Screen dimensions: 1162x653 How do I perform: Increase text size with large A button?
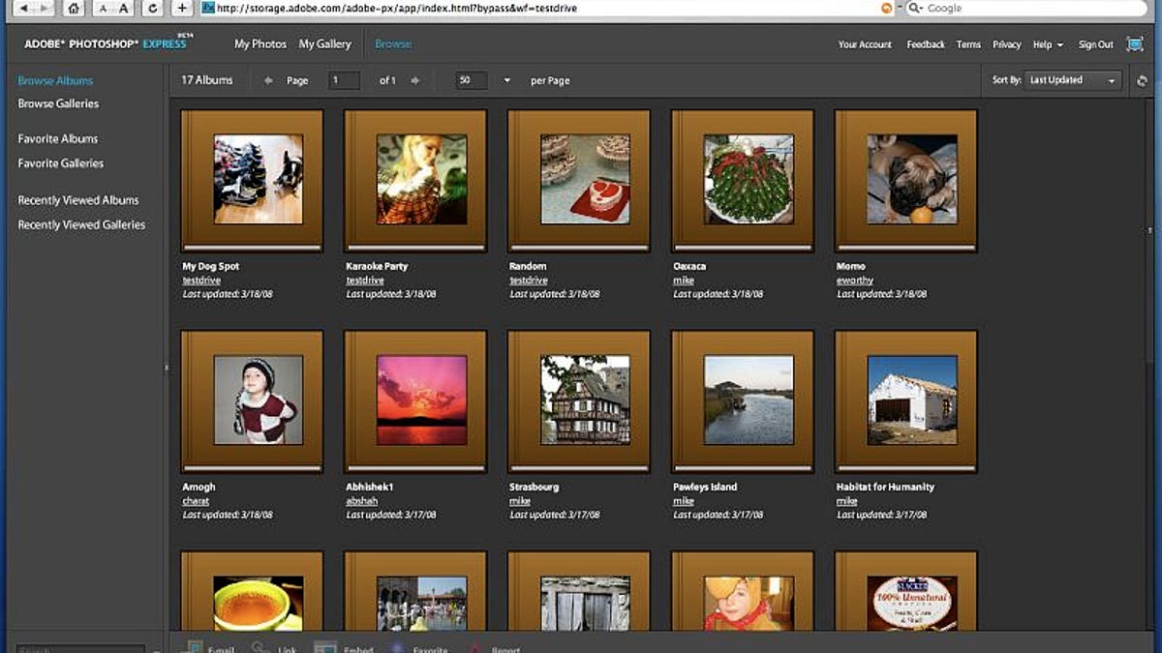123,8
